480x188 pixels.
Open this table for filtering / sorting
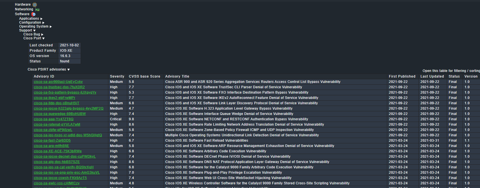(x=451, y=71)
